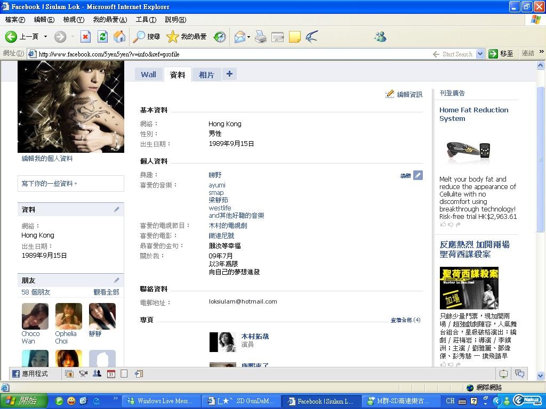The width and height of the screenshot is (546, 409).
Task: Switch to the 相片 tab
Action: [x=206, y=75]
